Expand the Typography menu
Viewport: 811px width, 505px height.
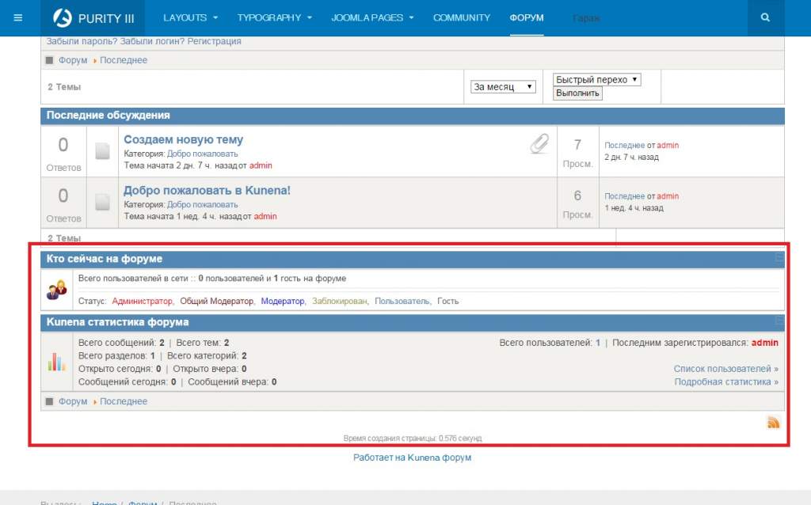point(275,17)
